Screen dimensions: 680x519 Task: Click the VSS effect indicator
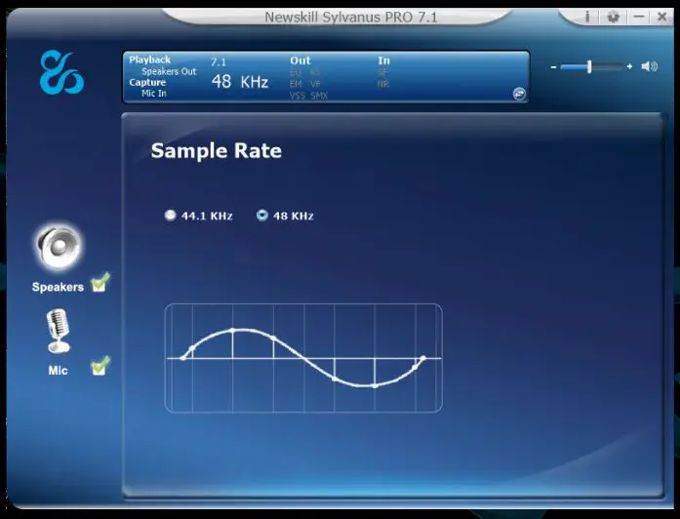[298, 96]
